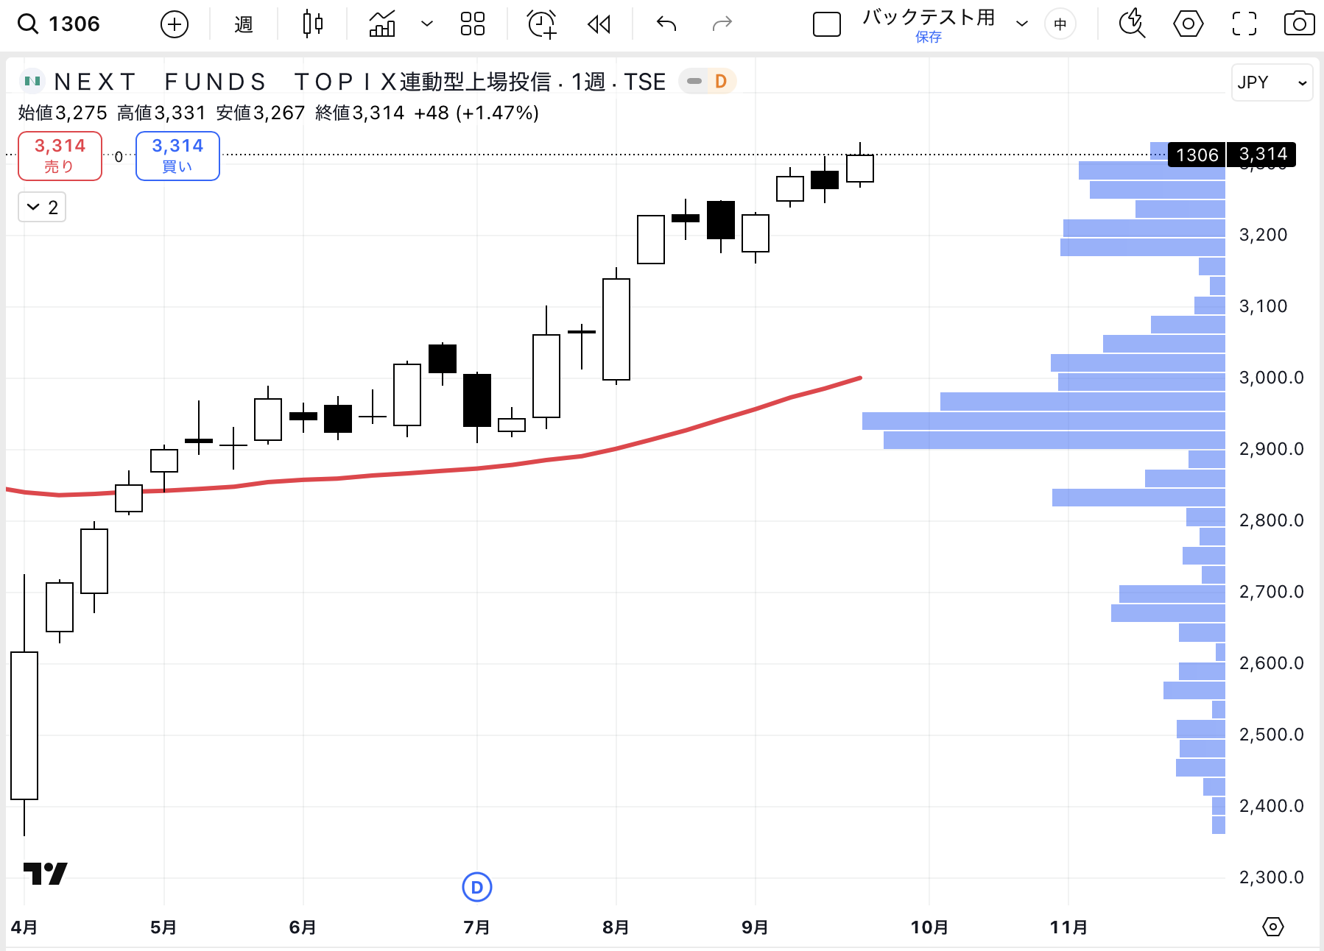The width and height of the screenshot is (1324, 951).
Task: Click the 保存 save link
Action: pos(929,37)
